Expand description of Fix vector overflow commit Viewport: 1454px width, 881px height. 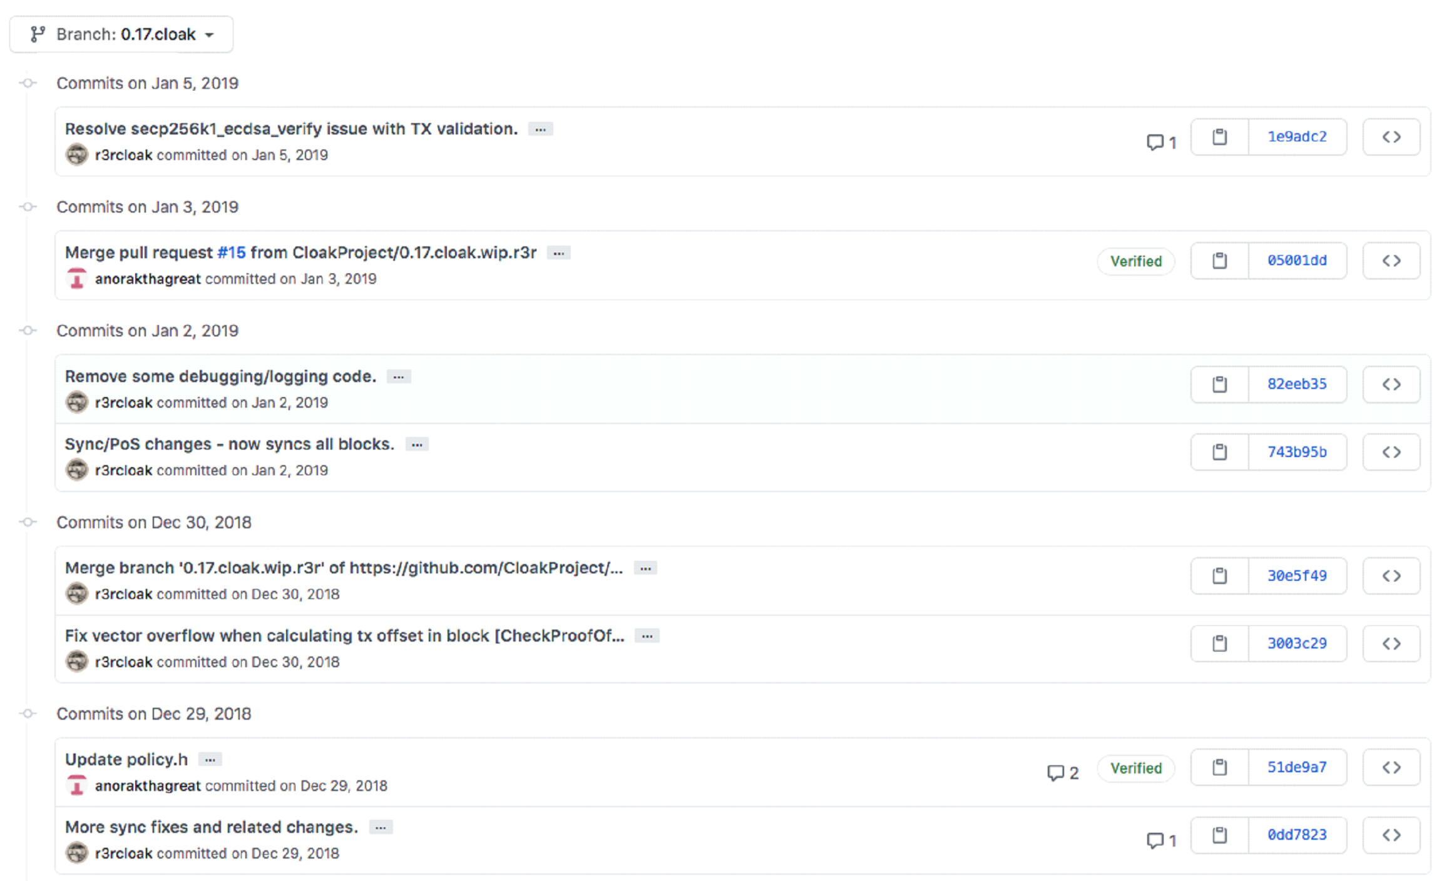pyautogui.click(x=647, y=636)
